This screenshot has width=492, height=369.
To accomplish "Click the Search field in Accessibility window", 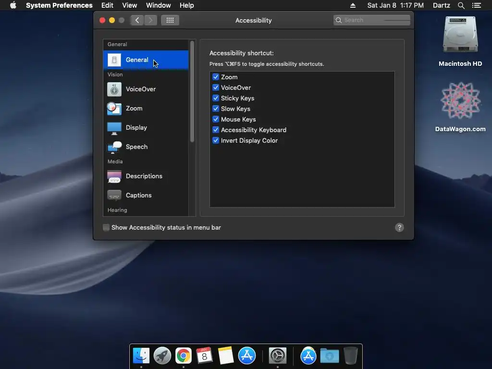I will (x=372, y=20).
